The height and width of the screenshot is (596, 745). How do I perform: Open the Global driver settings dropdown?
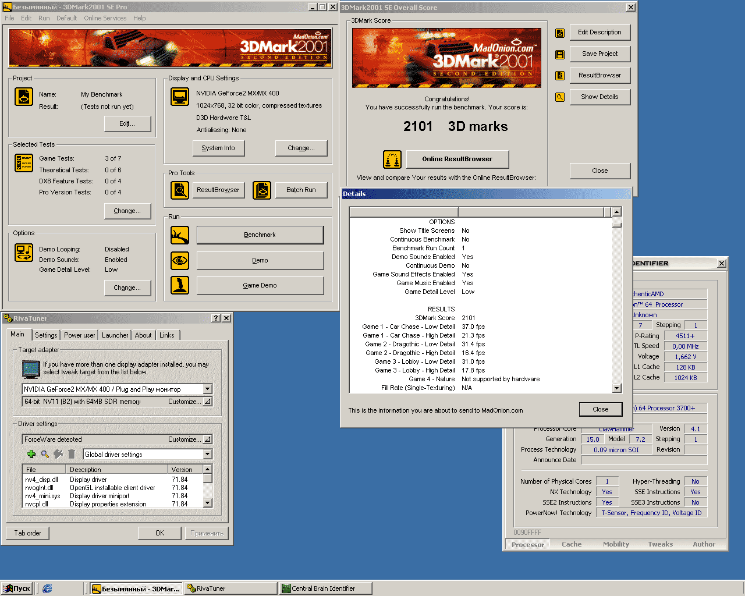pos(207,454)
